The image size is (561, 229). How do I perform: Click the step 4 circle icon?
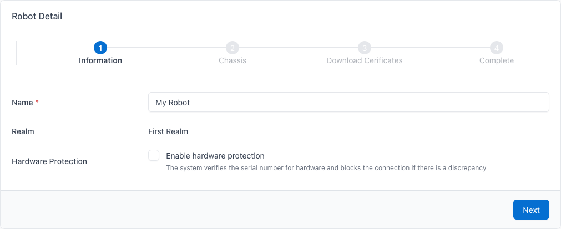point(497,48)
